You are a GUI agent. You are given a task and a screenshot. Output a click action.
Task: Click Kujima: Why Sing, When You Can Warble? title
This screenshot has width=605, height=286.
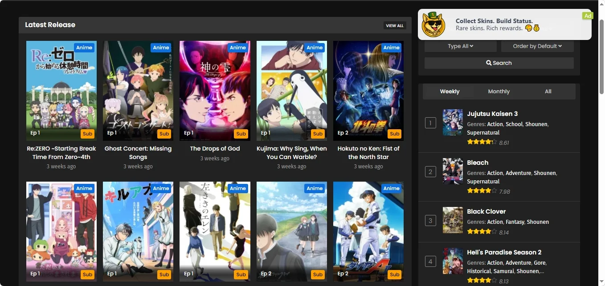292,153
